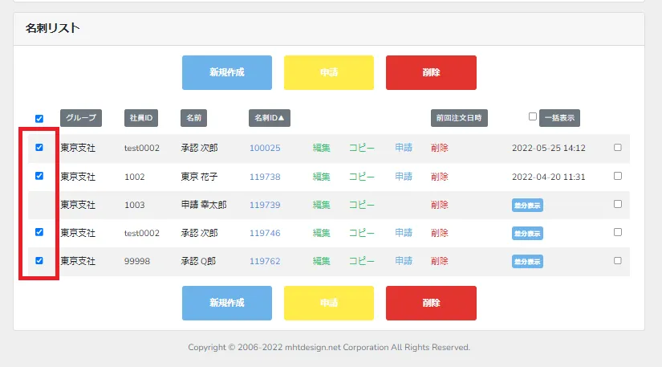Click the name 東京 花子
The image size is (662, 367).
point(199,177)
